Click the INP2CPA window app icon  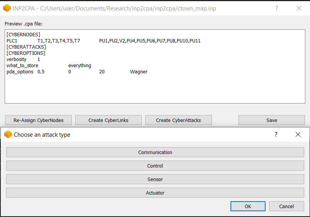click(x=7, y=8)
